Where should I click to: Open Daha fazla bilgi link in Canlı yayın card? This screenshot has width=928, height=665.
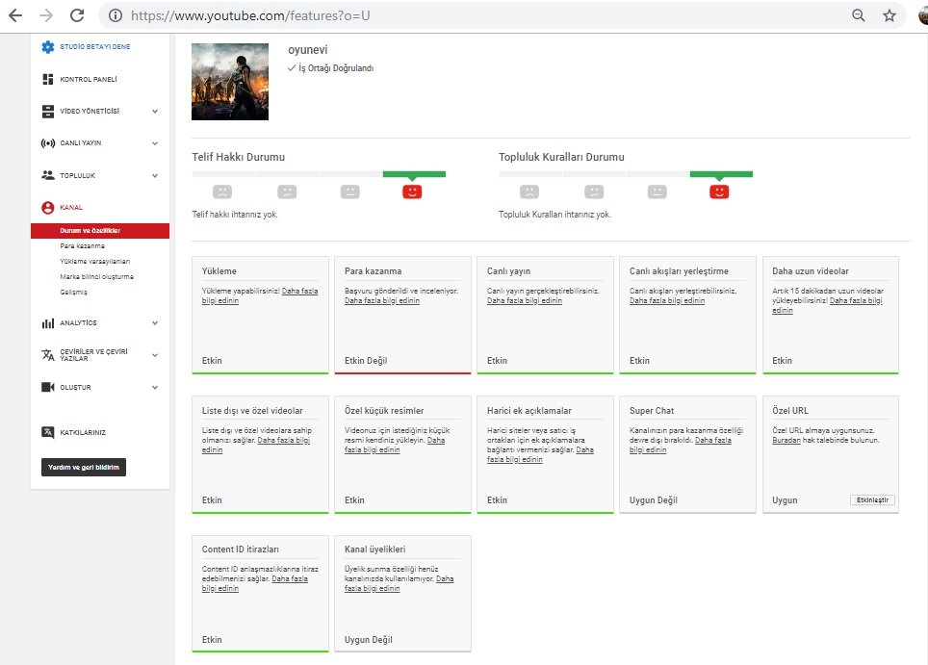(x=525, y=301)
